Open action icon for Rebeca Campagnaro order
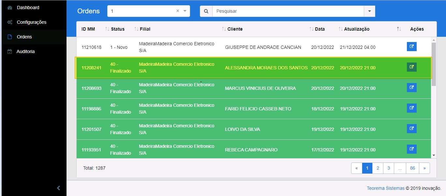The image size is (446, 196). pos(411,149)
